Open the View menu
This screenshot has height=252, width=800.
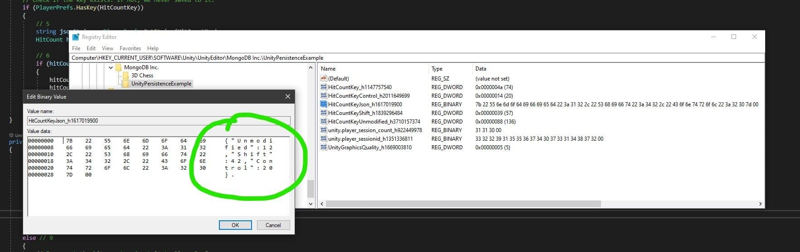[107, 48]
